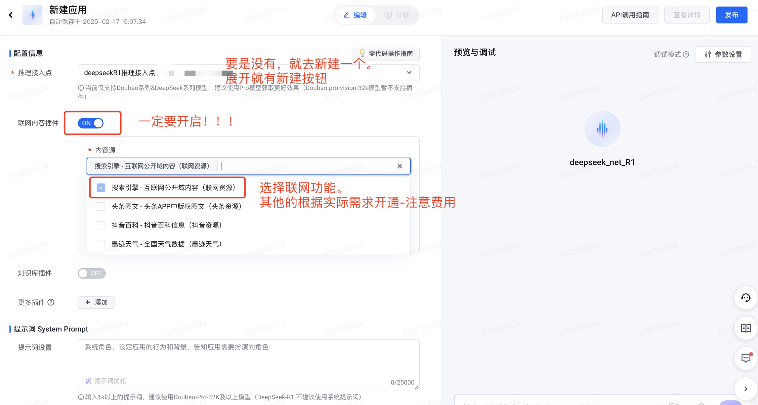Open the customer service headset icon
The height and width of the screenshot is (405, 758).
745,298
